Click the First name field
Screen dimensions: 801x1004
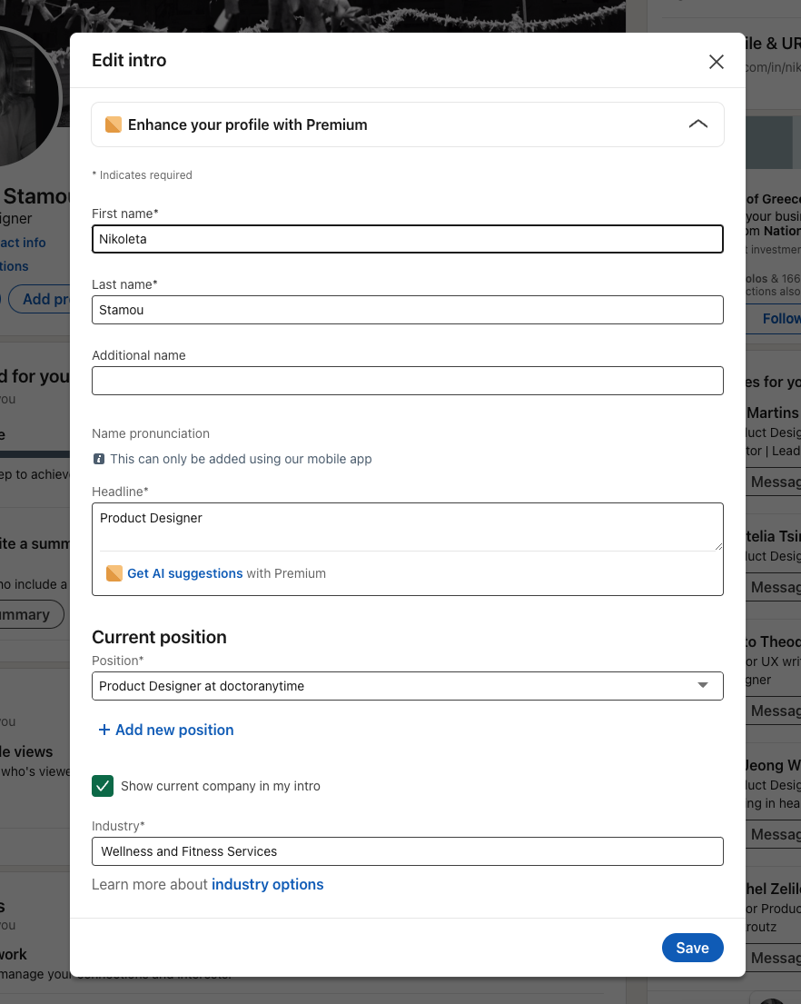coord(407,239)
